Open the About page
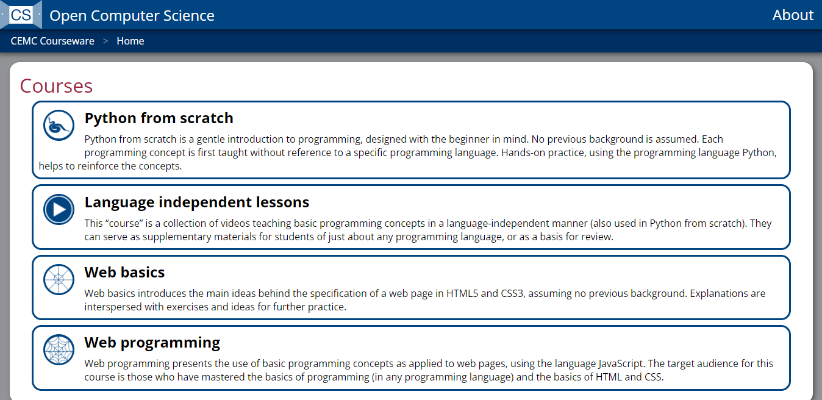The width and height of the screenshot is (822, 400). 793,15
